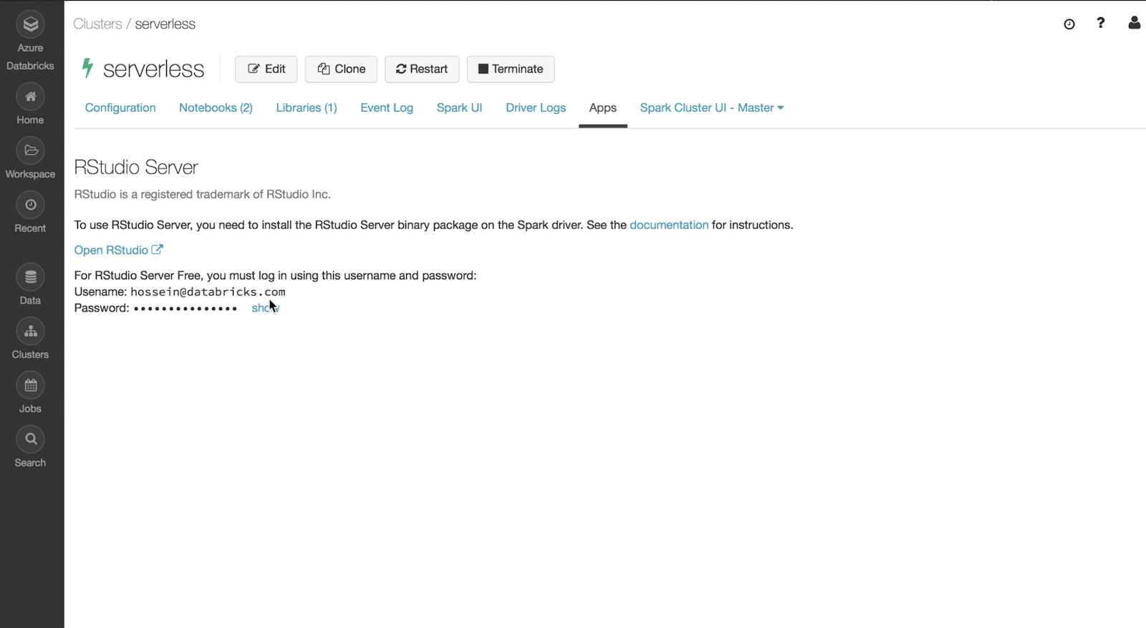
Task: Open the Clusters sidebar icon
Action: pos(30,332)
